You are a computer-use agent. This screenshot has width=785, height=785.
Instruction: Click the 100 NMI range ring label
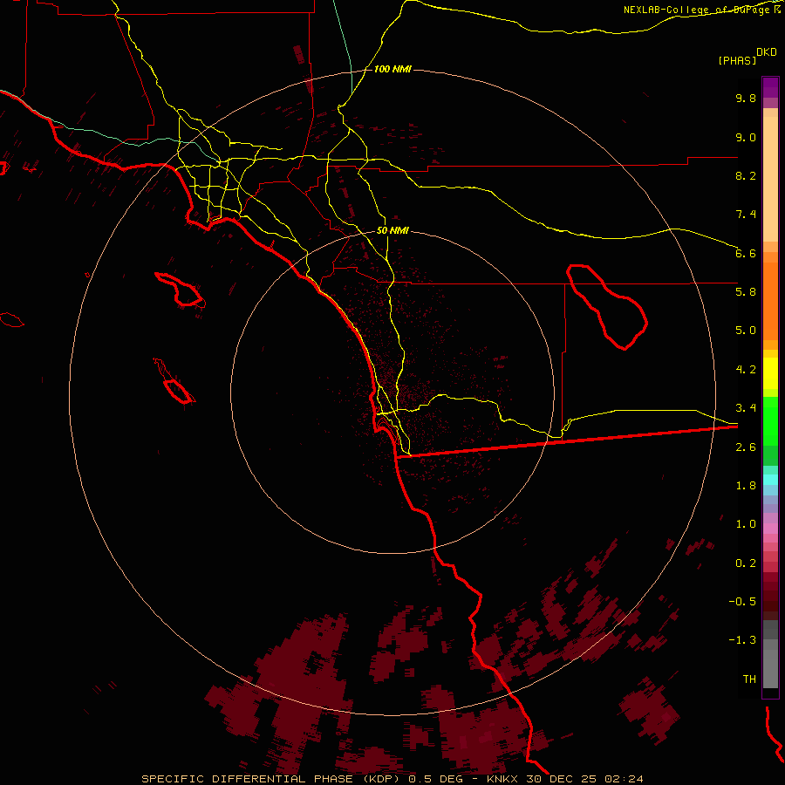coord(392,69)
